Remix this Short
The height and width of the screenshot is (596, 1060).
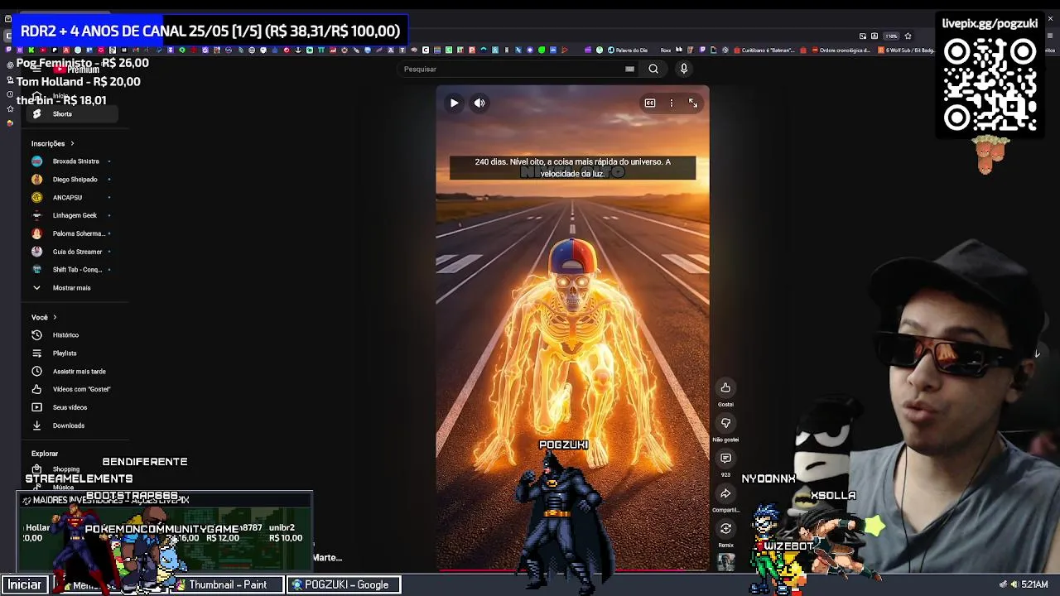tap(725, 528)
